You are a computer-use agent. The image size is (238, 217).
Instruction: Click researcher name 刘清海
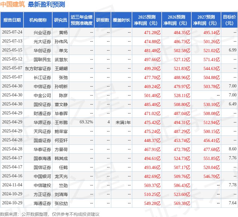tap(61, 194)
